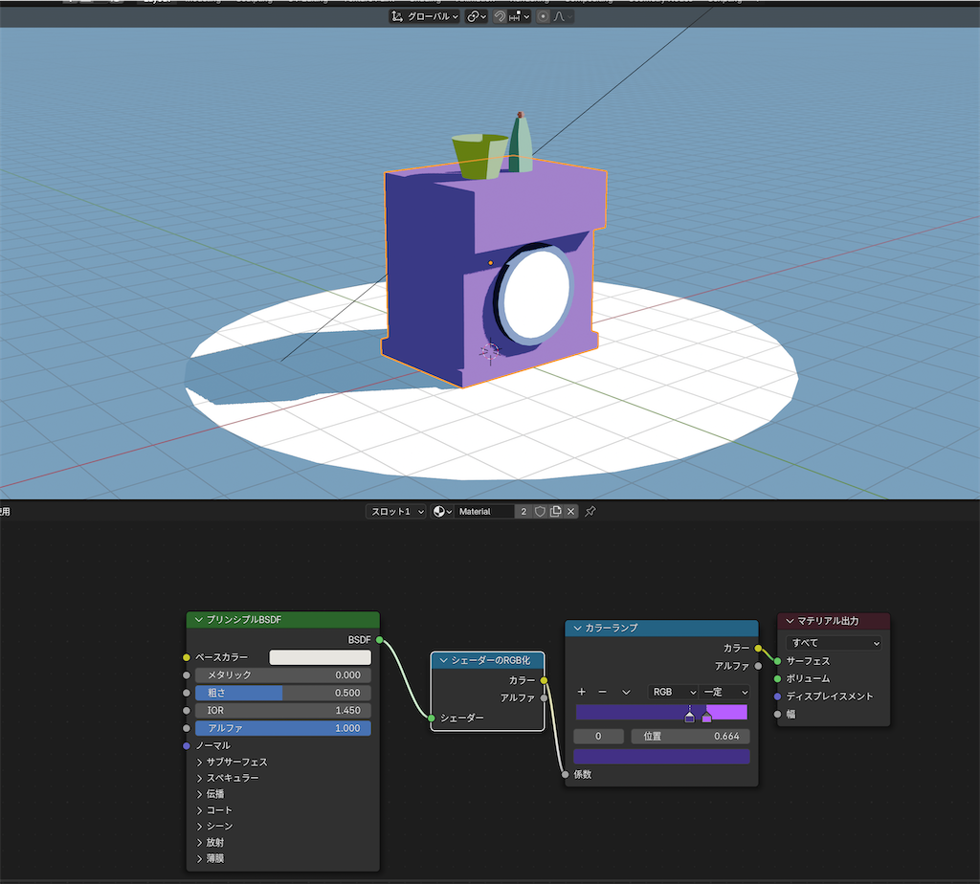Remove color stop with minus button
This screenshot has width=980, height=884.
tap(603, 693)
